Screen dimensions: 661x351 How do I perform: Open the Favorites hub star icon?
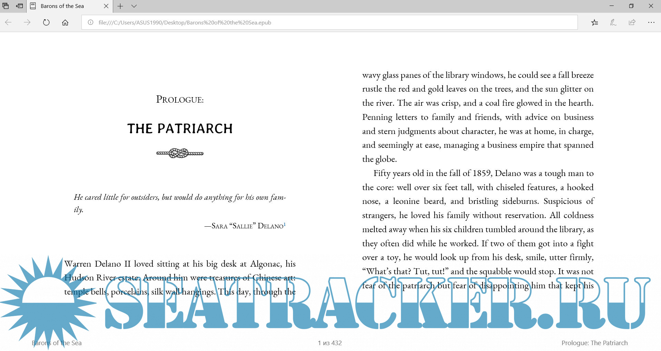pyautogui.click(x=594, y=22)
